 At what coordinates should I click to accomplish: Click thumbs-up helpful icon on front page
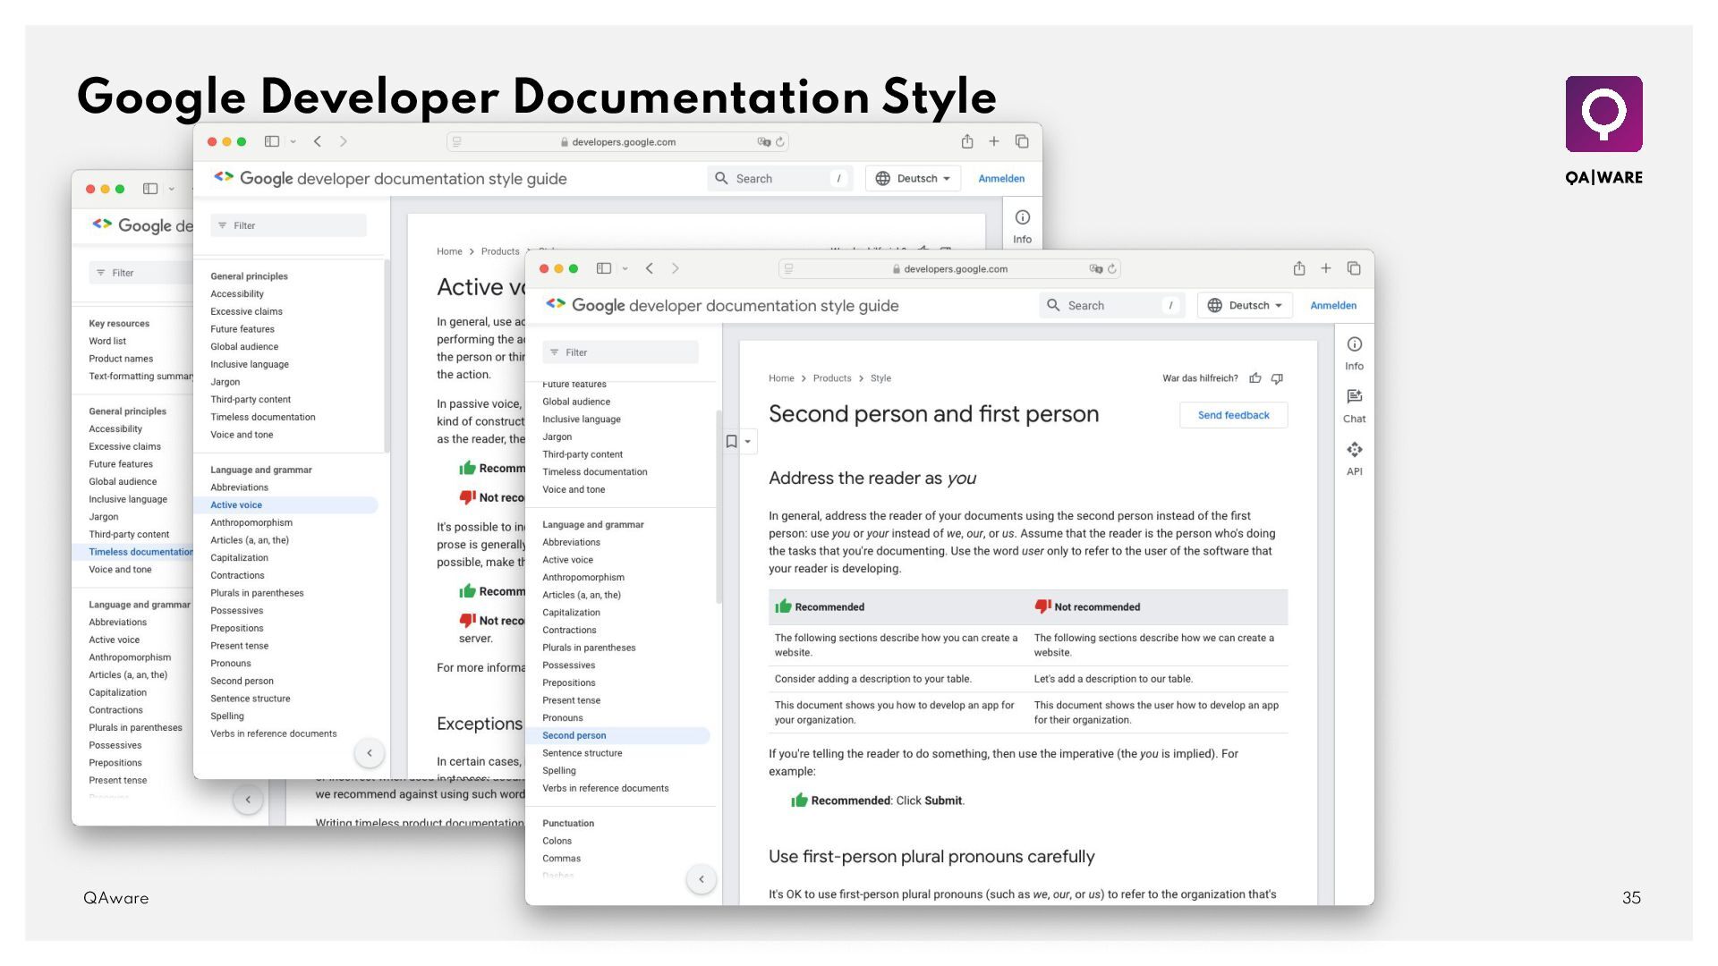click(x=1255, y=378)
